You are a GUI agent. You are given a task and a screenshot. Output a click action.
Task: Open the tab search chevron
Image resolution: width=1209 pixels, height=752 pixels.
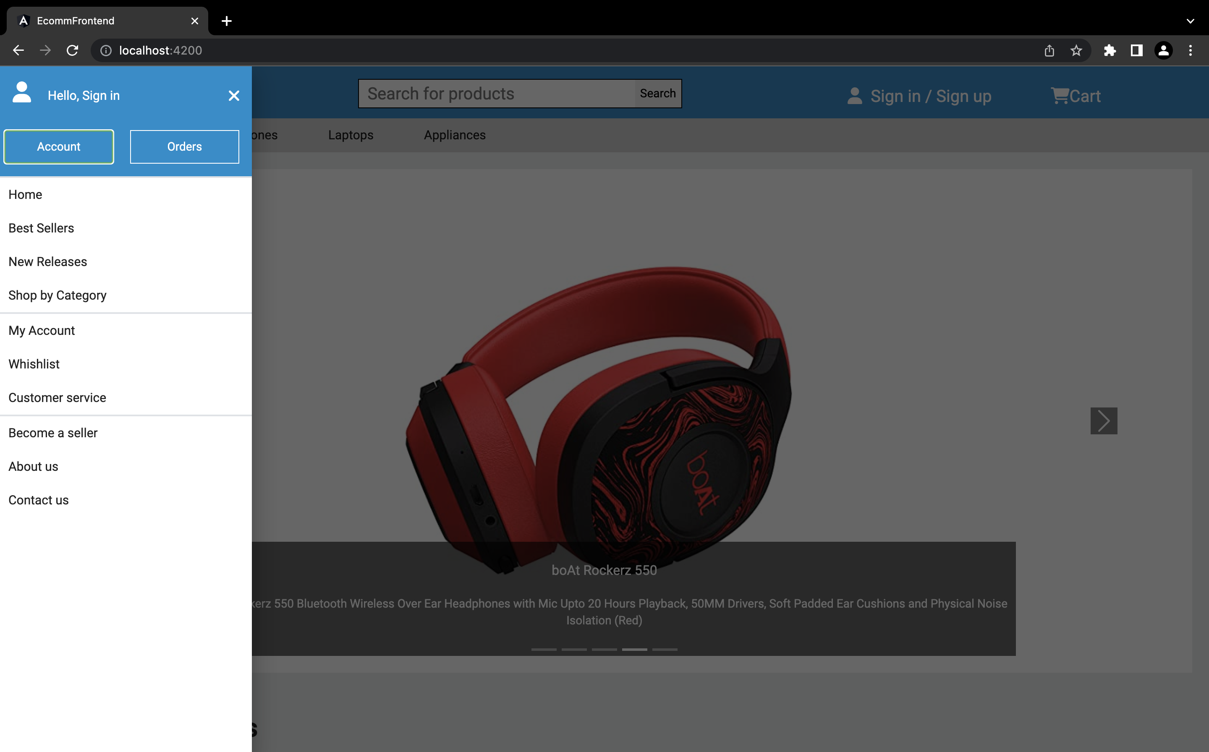tap(1191, 21)
